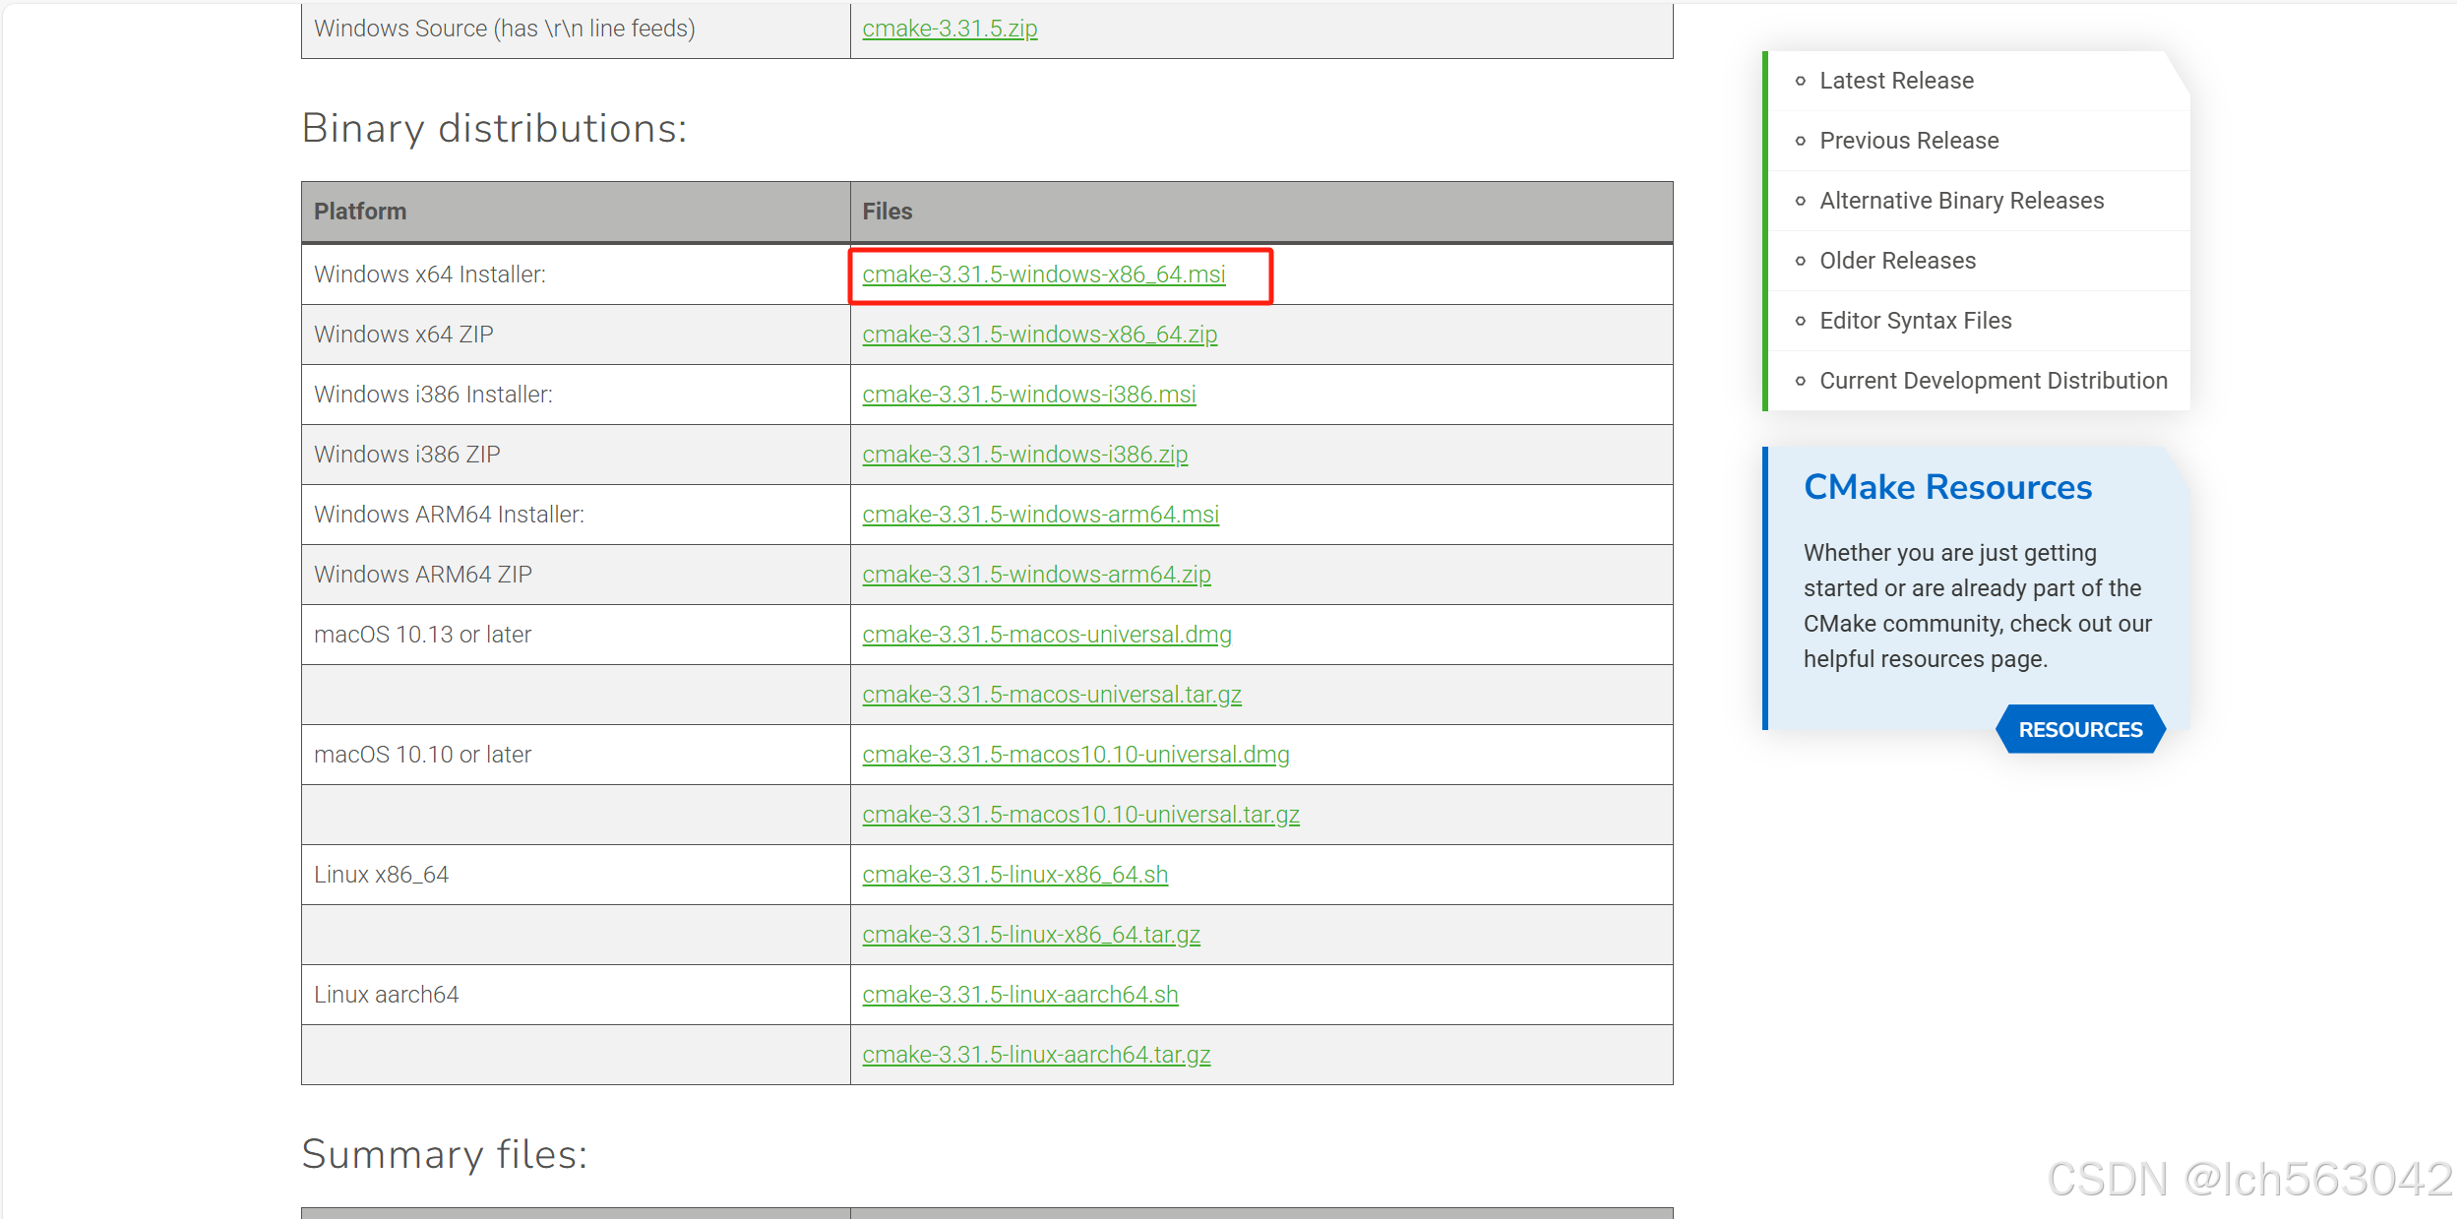This screenshot has height=1219, width=2457.
Task: Download cmake-3.31.5-linux-aarch64.sh script
Action: tap(1019, 995)
